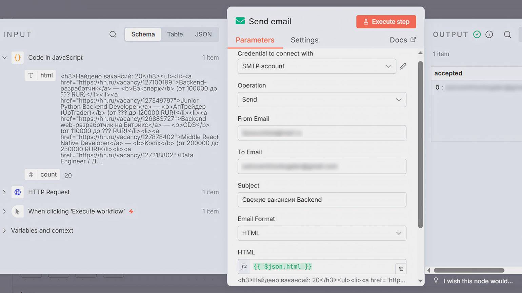Viewport: 522px width, 293px height.
Task: Open the Email Format dropdown
Action: coord(322,233)
